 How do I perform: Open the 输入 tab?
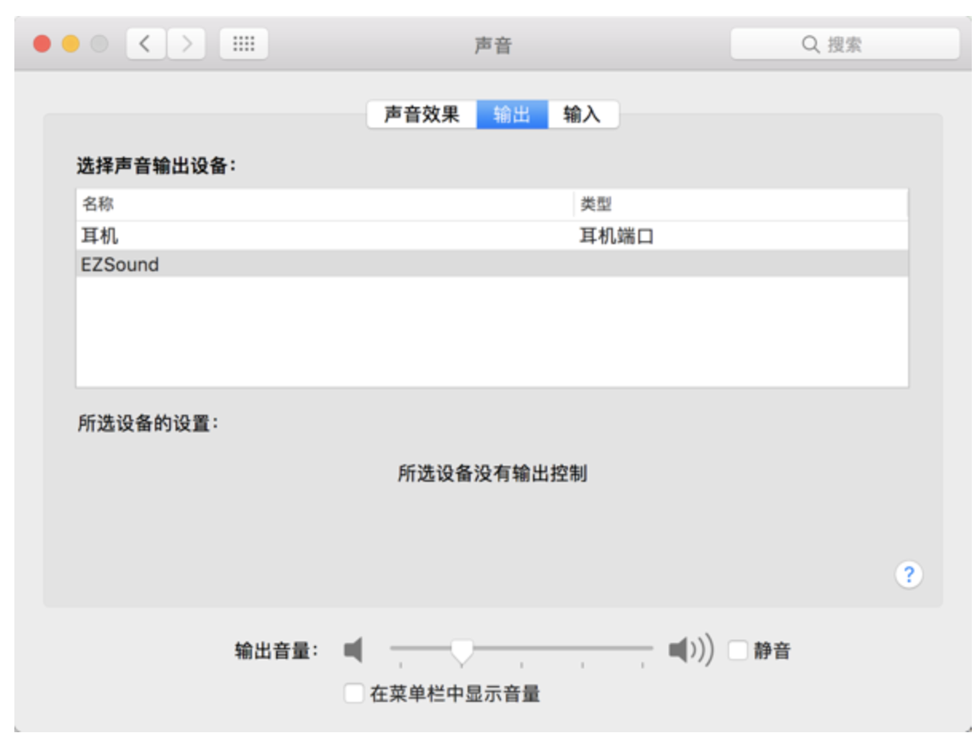[x=582, y=115]
